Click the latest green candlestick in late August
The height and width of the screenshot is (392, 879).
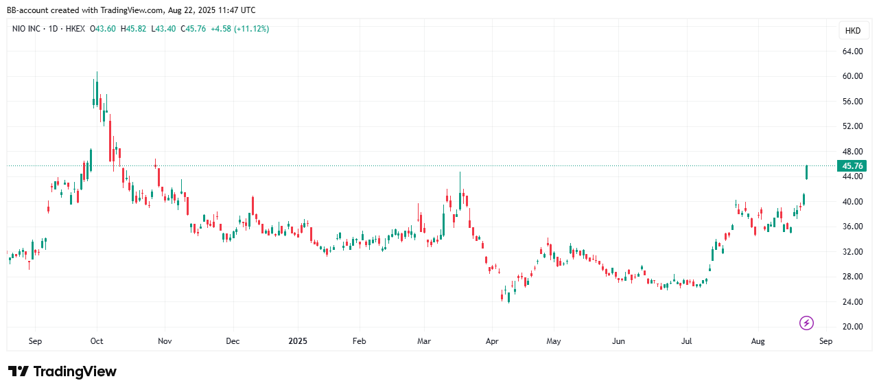[x=807, y=172]
